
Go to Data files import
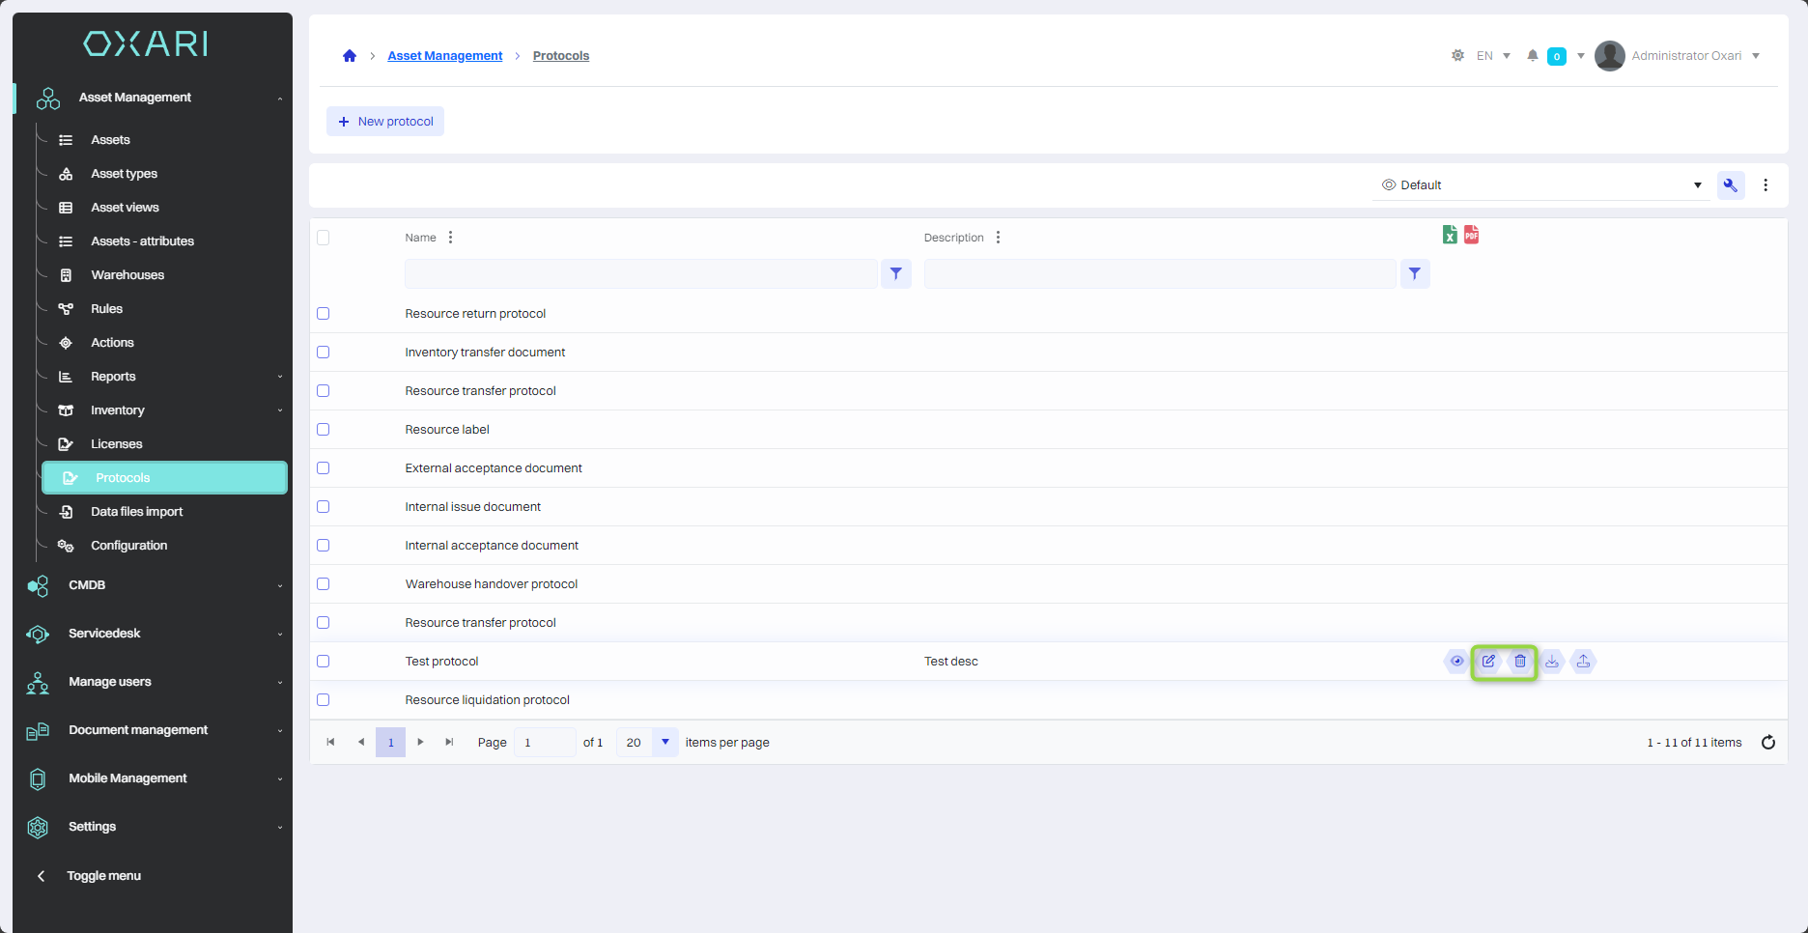coord(136,512)
